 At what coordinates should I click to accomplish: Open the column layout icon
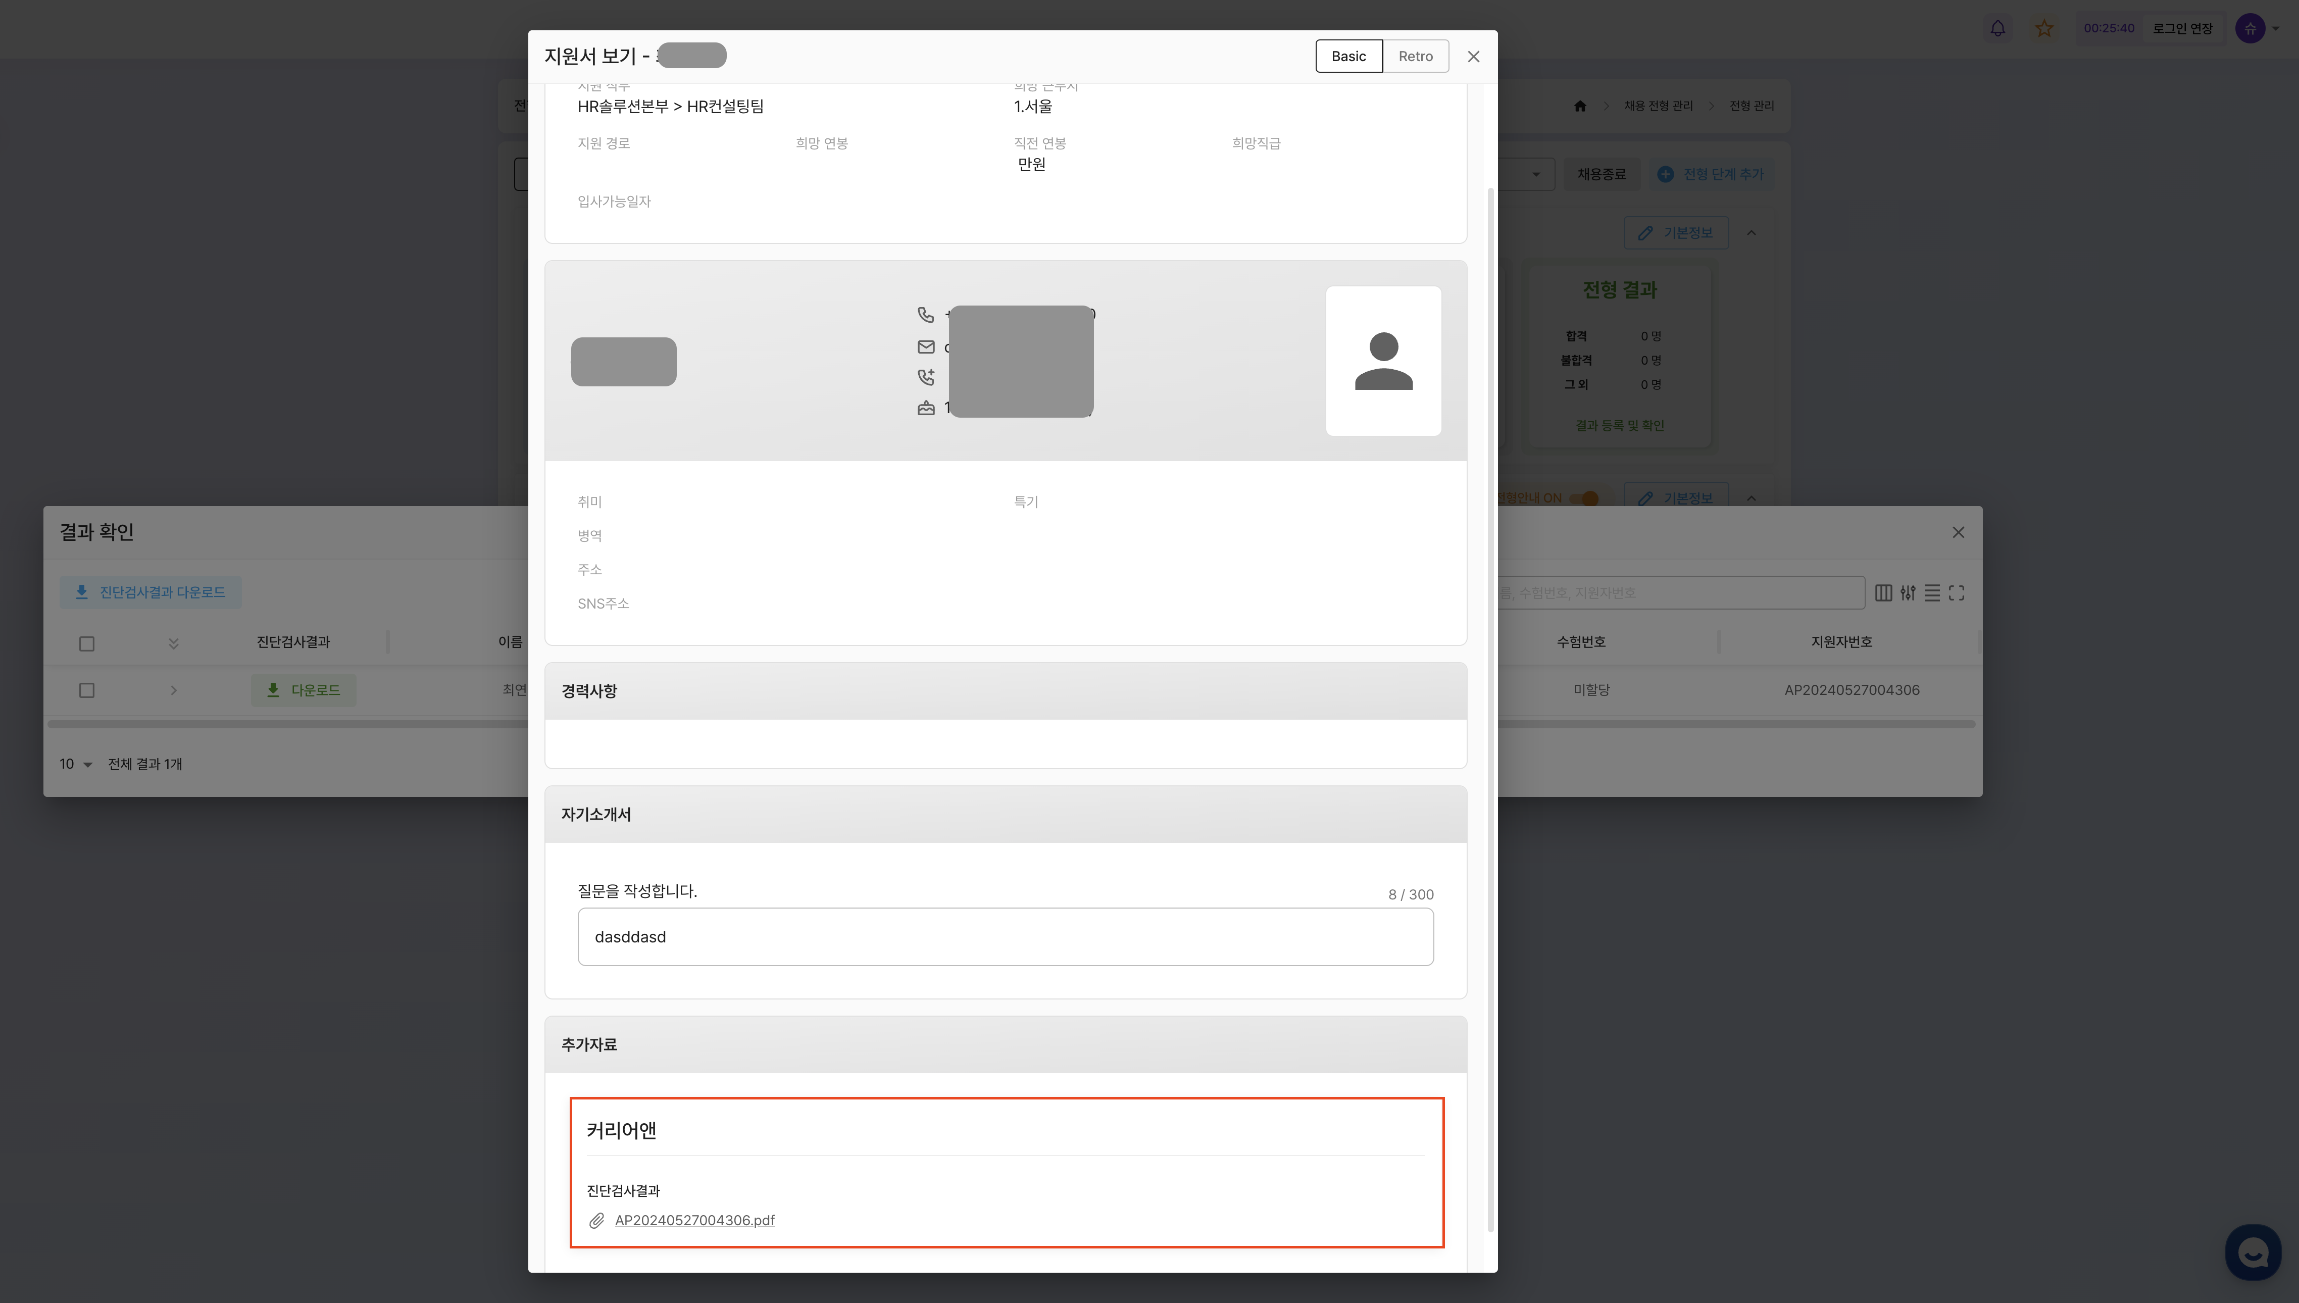point(1883,592)
